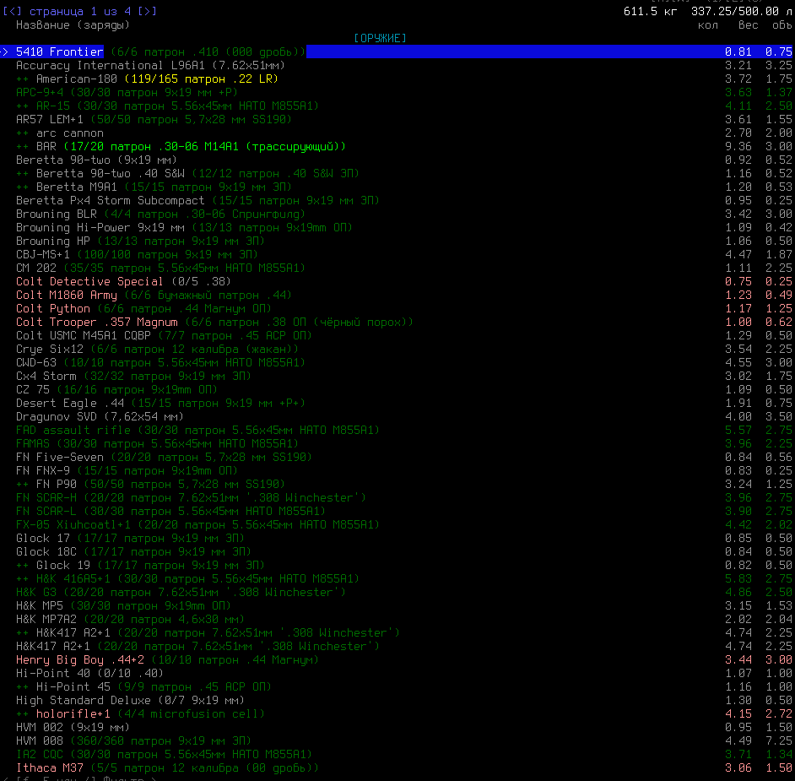795x781 pixels.
Task: Click the Название (заряды) column header
Action: point(73,25)
